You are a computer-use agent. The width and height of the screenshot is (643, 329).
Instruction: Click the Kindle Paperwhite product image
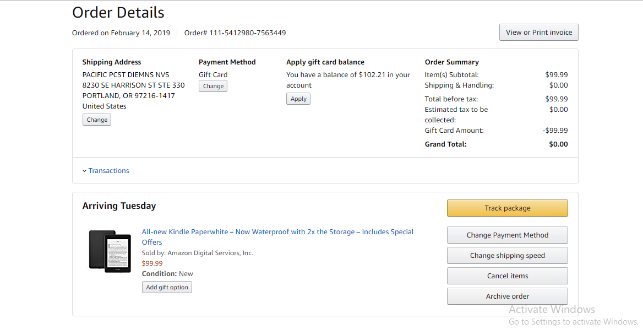(x=110, y=251)
